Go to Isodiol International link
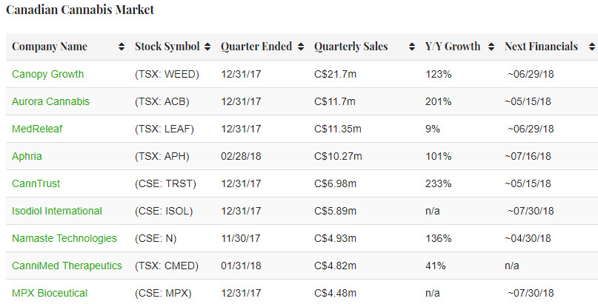 [x=57, y=211]
